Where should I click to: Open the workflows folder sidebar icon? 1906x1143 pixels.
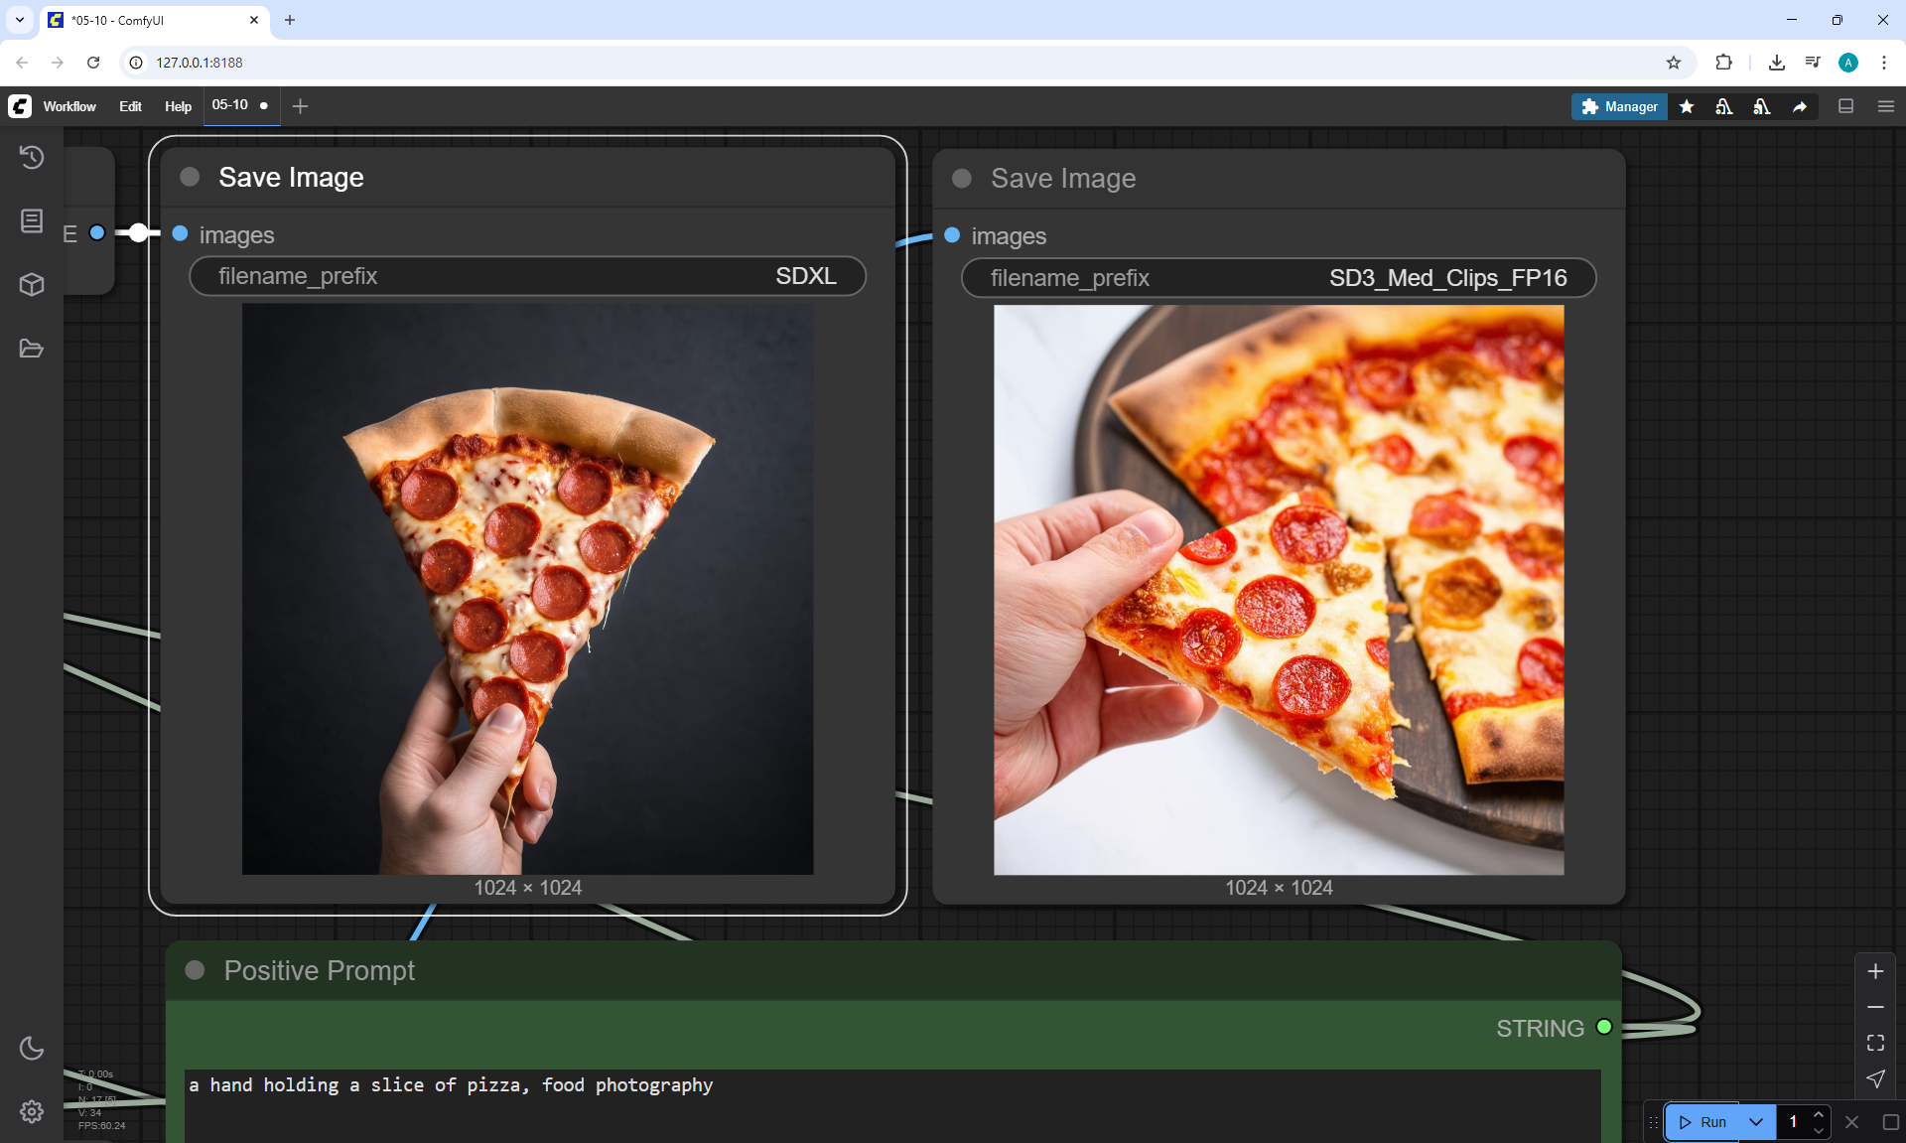coord(32,349)
